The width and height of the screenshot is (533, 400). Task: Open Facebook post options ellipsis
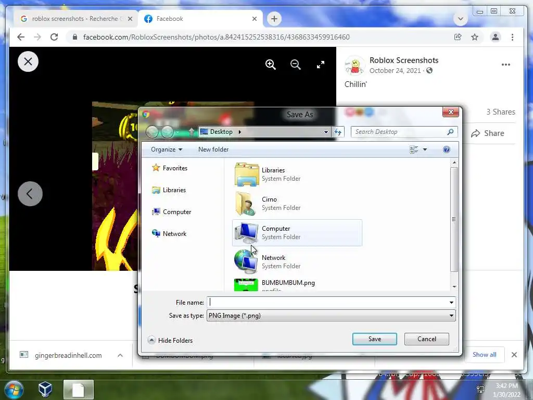tap(506, 65)
